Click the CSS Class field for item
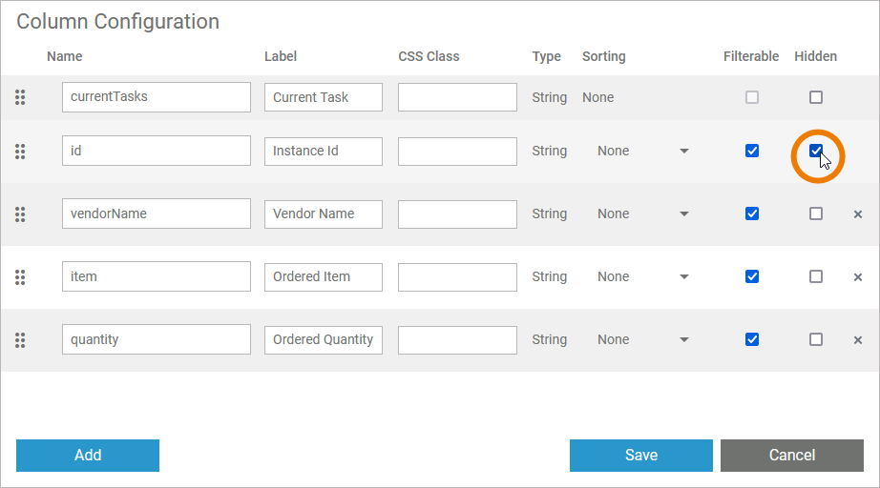This screenshot has height=488, width=880. (457, 276)
